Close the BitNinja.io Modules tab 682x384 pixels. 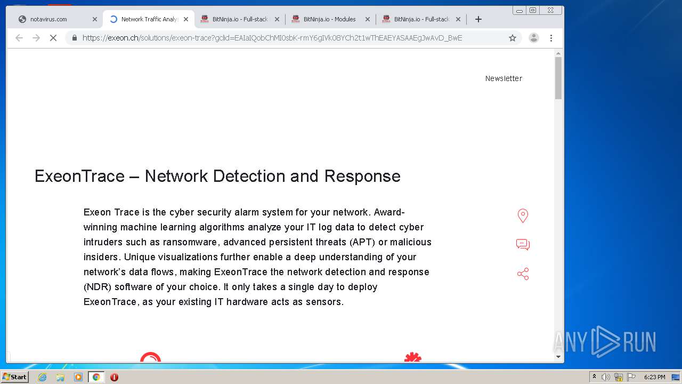367,19
